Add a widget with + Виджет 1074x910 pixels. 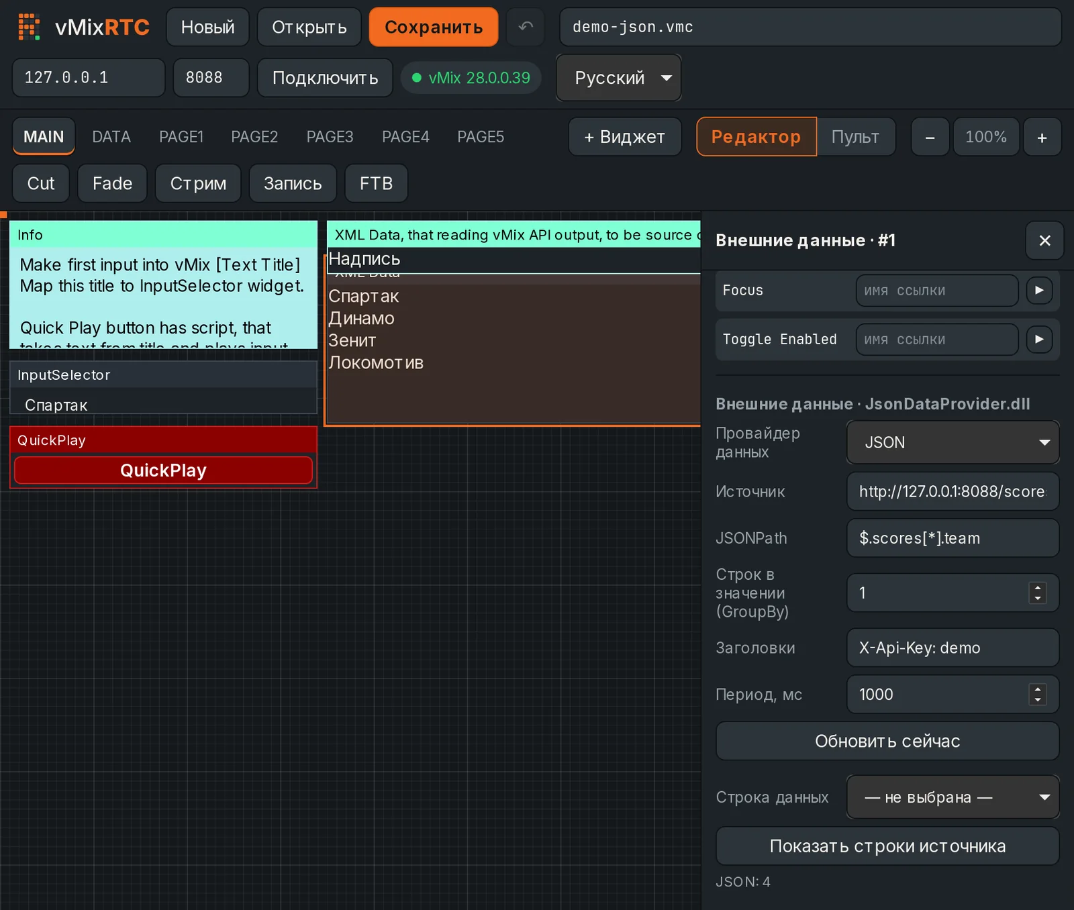[x=625, y=137]
